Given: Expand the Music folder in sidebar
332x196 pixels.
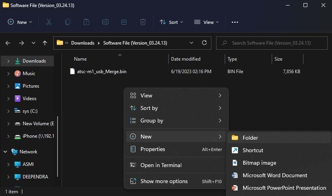Looking at the screenshot, I should (x=8, y=74).
